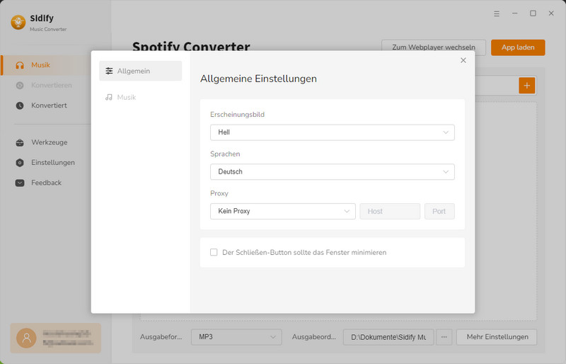
Task: Click the App laden button
Action: (x=518, y=47)
